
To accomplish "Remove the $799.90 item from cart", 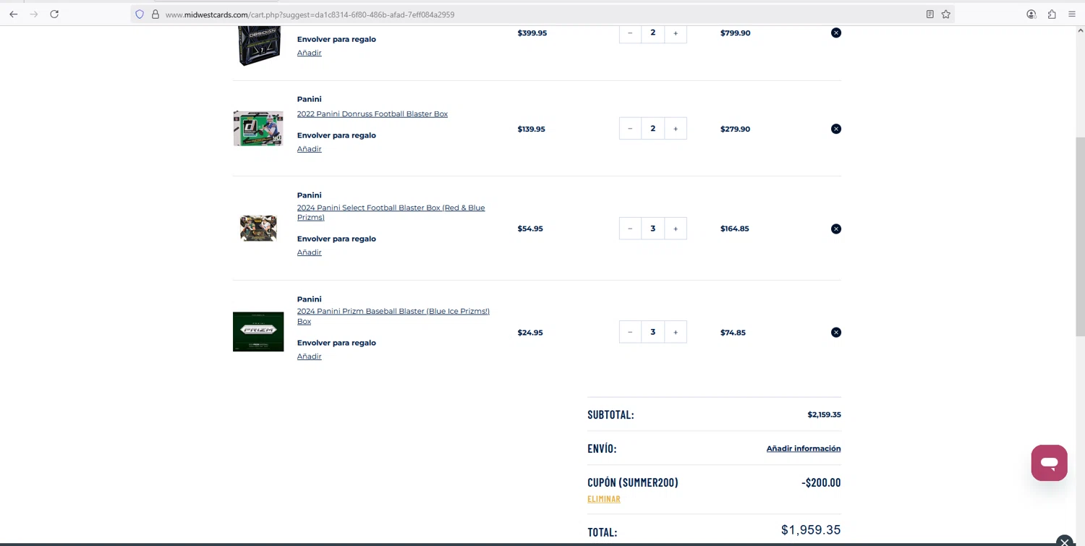I will [835, 33].
